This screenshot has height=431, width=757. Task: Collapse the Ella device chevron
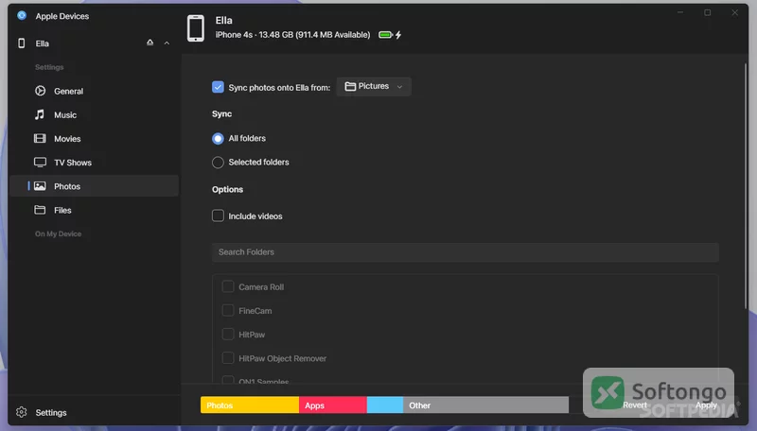[x=167, y=43]
